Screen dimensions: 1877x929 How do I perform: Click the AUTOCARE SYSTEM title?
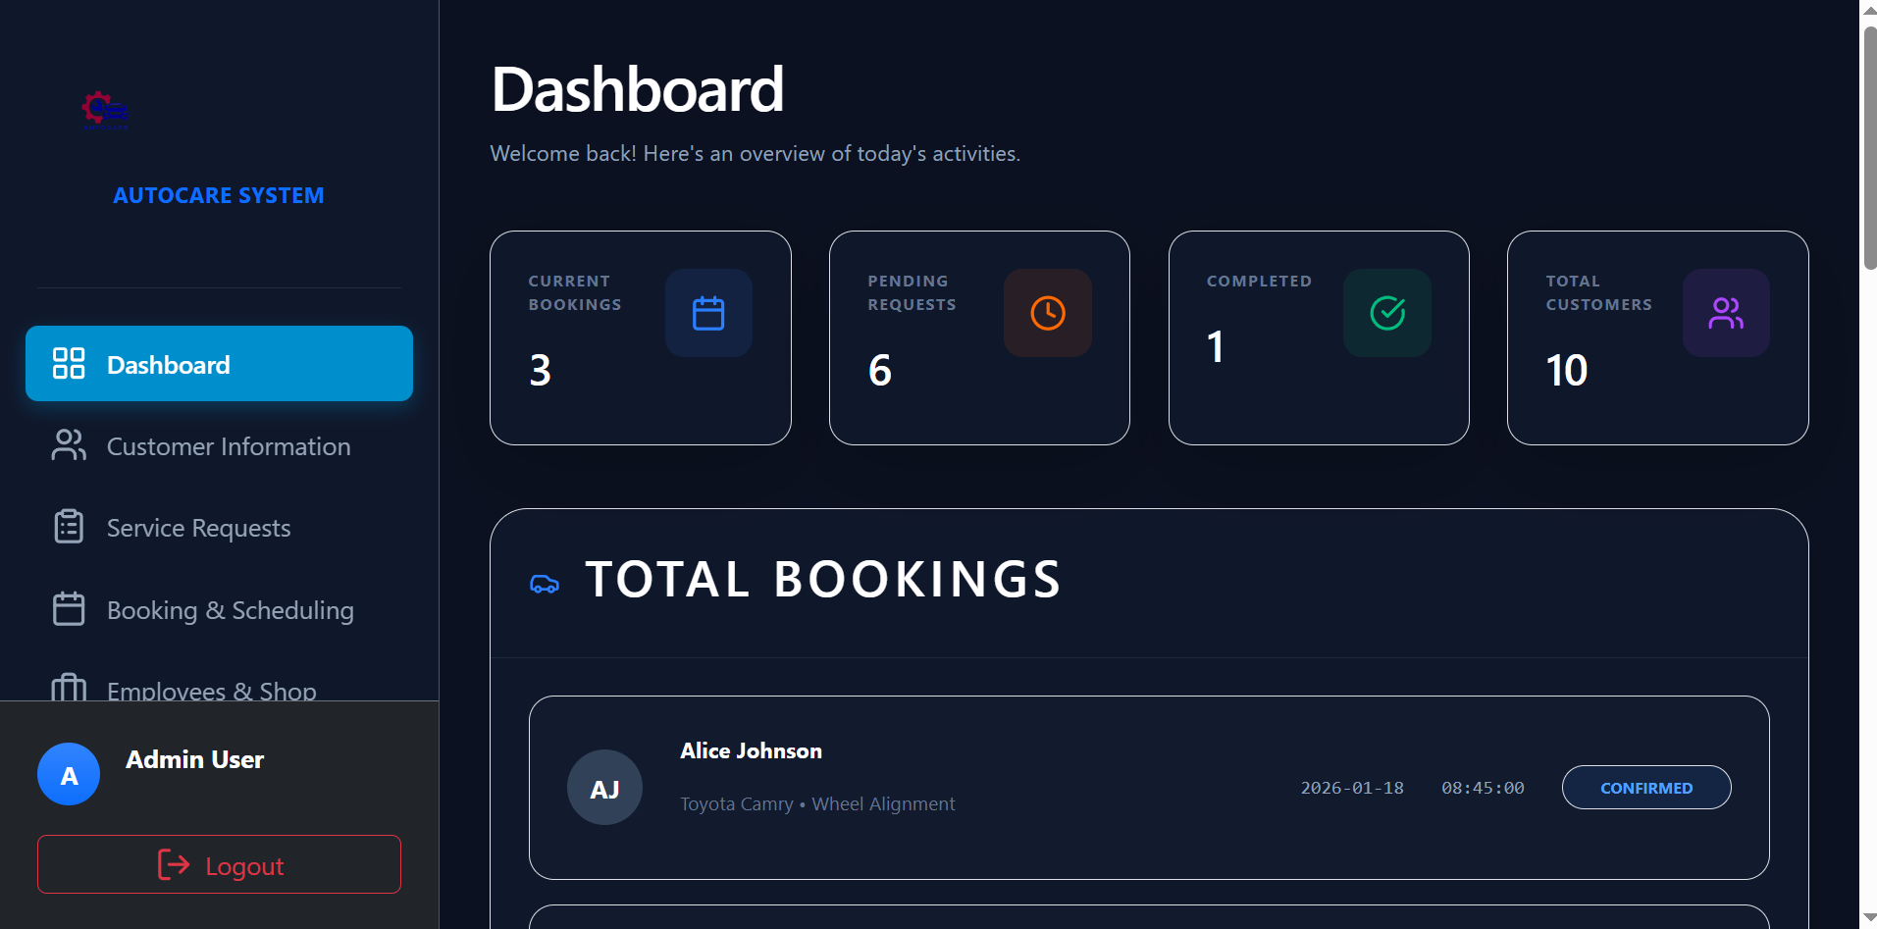[219, 195]
